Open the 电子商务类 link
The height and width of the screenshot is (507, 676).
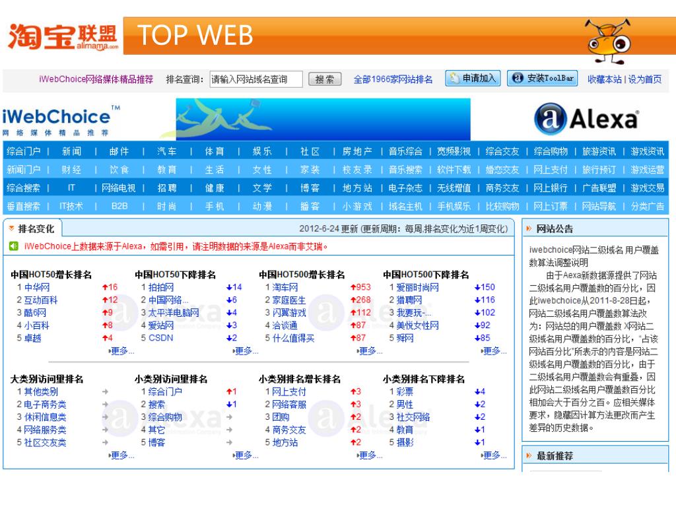(46, 405)
